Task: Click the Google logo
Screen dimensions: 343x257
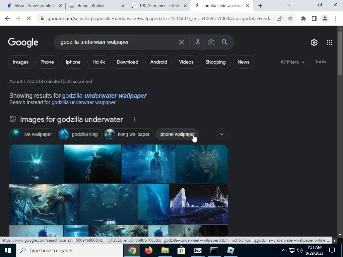Action: [x=23, y=42]
